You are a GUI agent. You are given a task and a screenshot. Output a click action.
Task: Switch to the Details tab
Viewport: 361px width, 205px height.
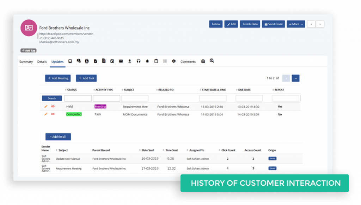42,61
